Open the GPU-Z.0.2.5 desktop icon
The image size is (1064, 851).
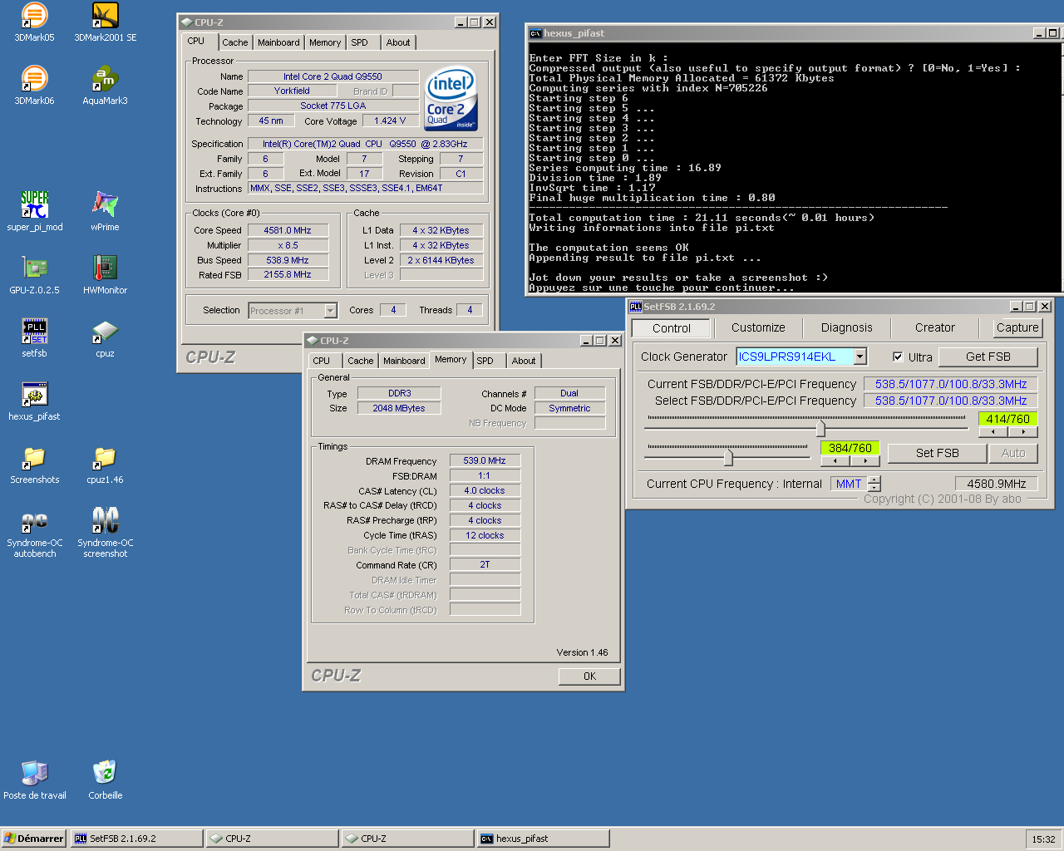pyautogui.click(x=34, y=275)
